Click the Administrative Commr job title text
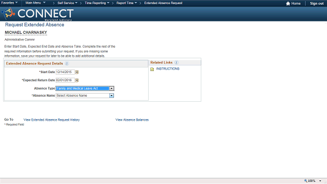The height and width of the screenshot is (184, 327). pos(19,39)
